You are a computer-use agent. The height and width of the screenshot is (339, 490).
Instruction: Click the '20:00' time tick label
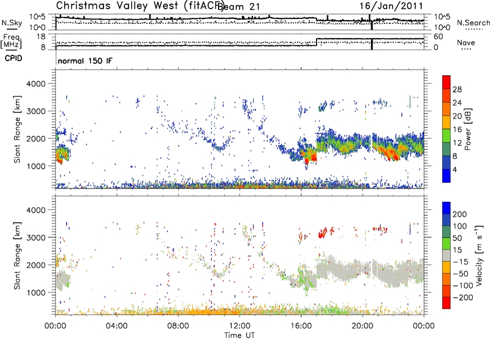click(362, 326)
